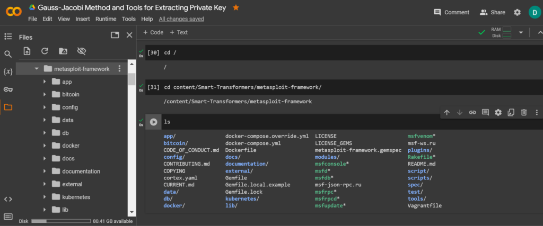Add a new Code cell
Screen dimensions: 543x226
coord(153,32)
